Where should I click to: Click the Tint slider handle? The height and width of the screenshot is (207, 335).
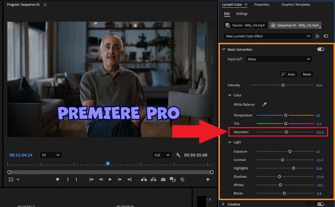(x=286, y=123)
